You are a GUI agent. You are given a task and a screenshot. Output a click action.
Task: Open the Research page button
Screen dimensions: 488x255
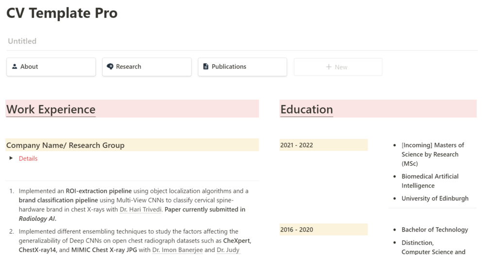pyautogui.click(x=147, y=67)
